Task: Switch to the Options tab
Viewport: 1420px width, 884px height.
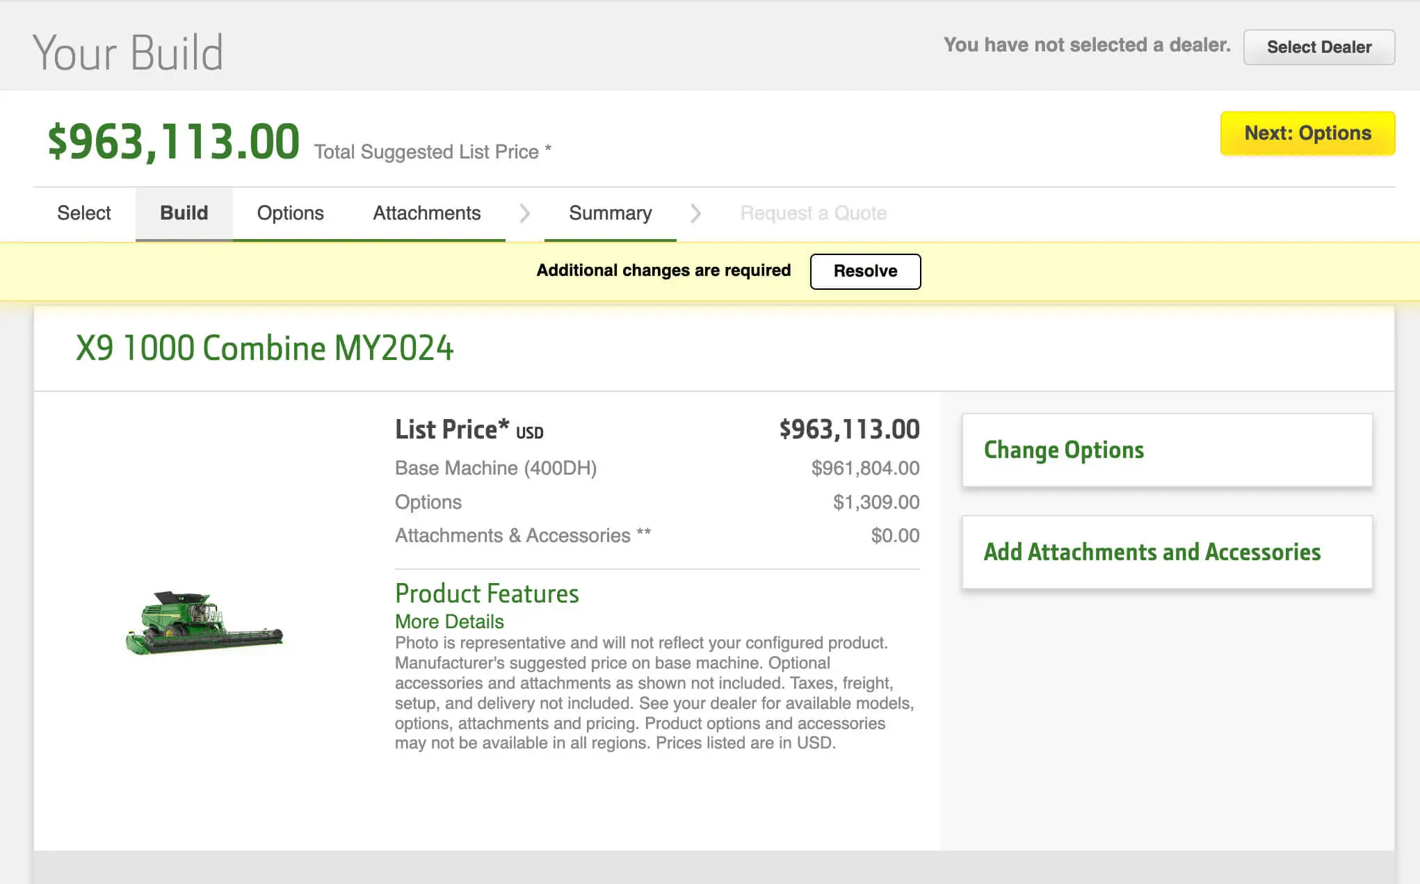Action: 290,213
